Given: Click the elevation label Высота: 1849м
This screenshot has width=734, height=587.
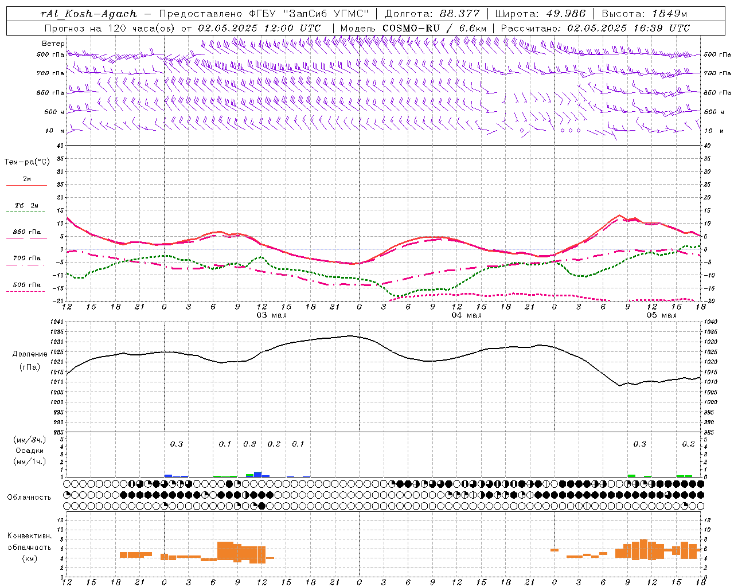Looking at the screenshot, I should 645,14.
